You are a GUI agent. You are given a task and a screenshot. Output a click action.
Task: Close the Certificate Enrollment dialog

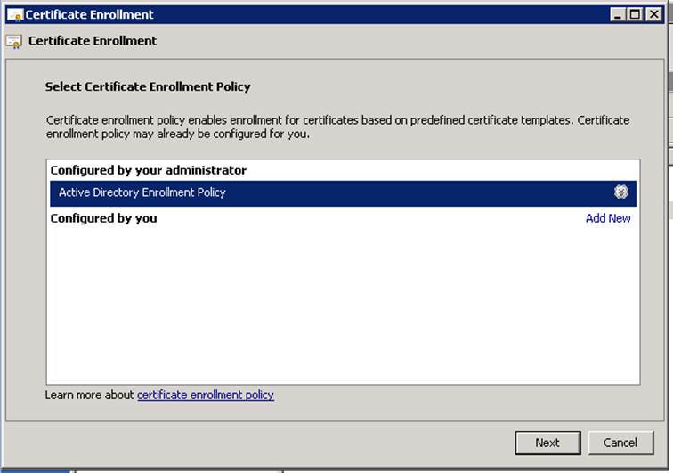pos(653,15)
